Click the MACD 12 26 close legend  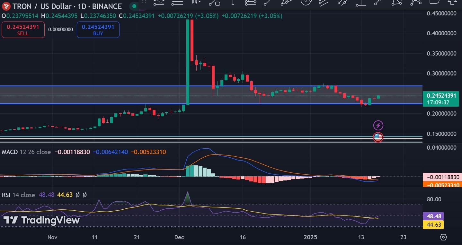(x=26, y=152)
